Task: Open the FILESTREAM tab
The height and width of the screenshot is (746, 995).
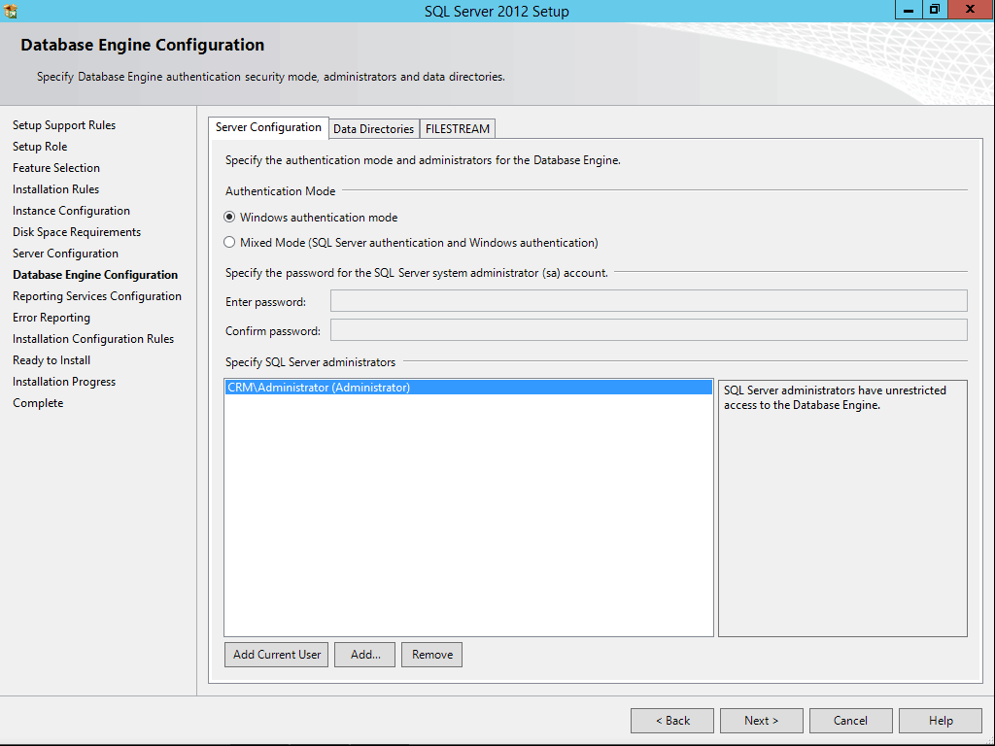Action: 458,129
